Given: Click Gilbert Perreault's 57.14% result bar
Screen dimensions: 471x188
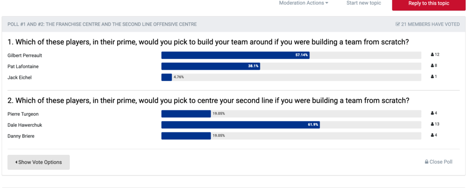Looking at the screenshot, I should point(235,55).
